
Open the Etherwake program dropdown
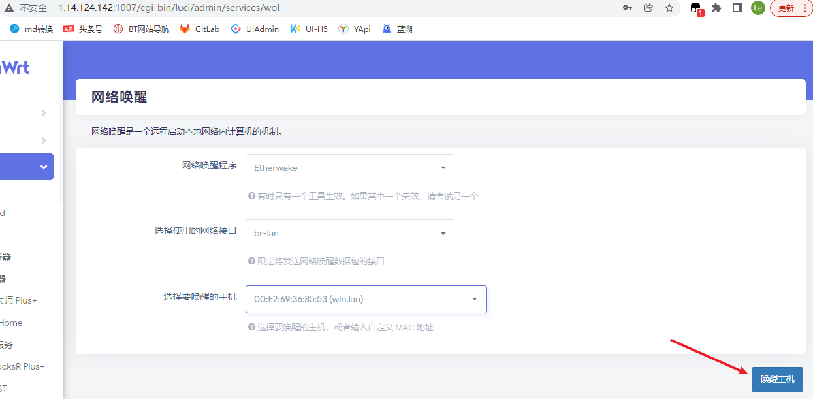point(349,168)
